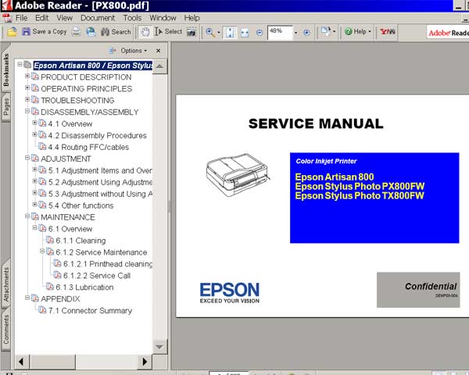Select the Hand tool
The width and height of the screenshot is (469, 375).
pos(145,32)
